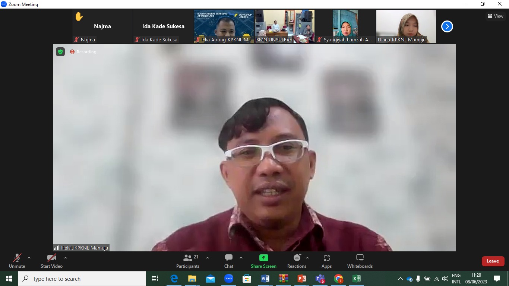This screenshot has height=286, width=509.
Task: Start Video camera
Action: coord(51,261)
